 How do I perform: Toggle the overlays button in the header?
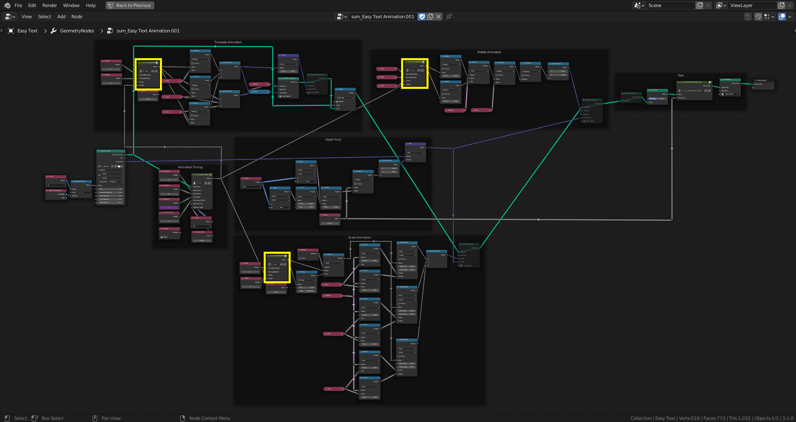pyautogui.click(x=782, y=17)
